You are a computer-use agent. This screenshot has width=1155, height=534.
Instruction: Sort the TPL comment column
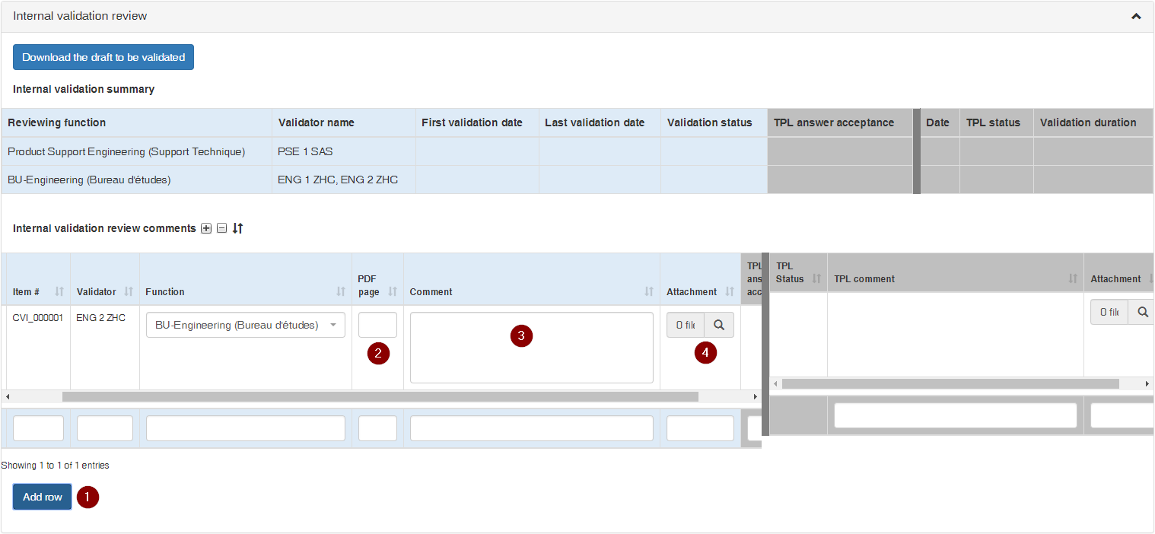pyautogui.click(x=1073, y=279)
